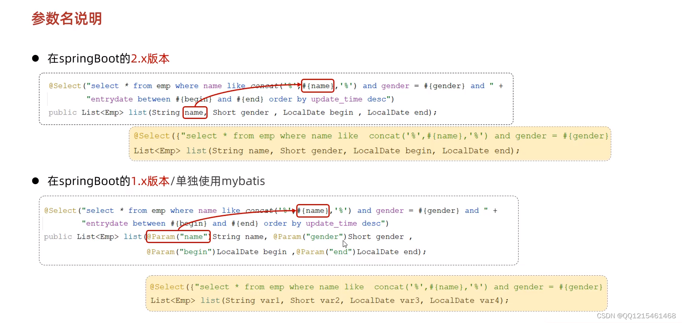The height and width of the screenshot is (323, 682).
Task: Click "Short gender" in the 2.x dashed code box
Action: pyautogui.click(x=241, y=113)
